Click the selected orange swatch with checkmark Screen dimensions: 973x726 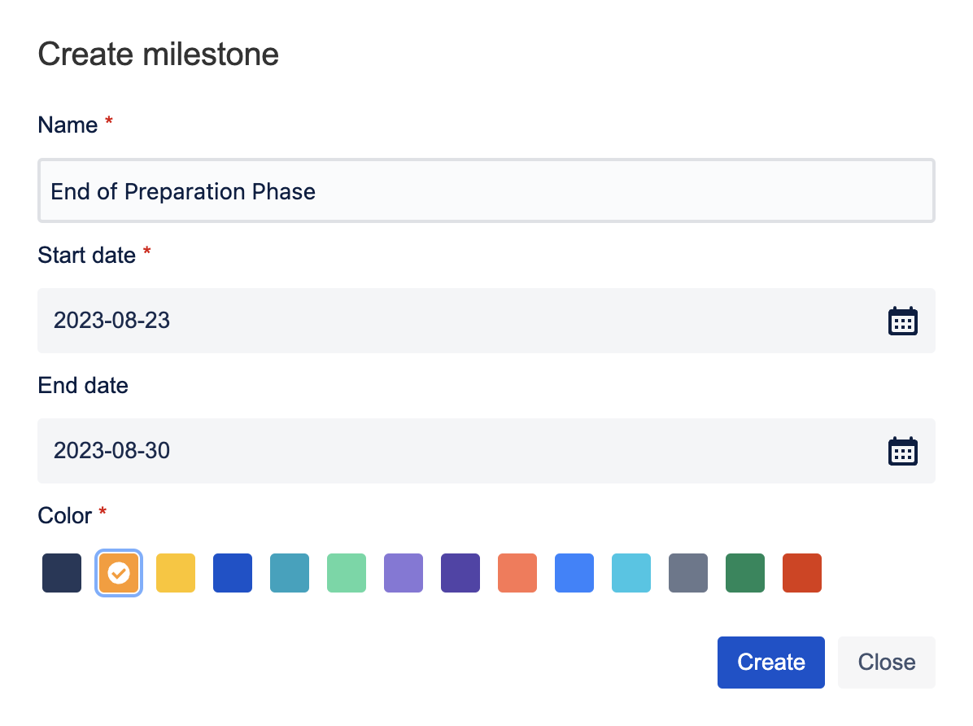pyautogui.click(x=119, y=573)
